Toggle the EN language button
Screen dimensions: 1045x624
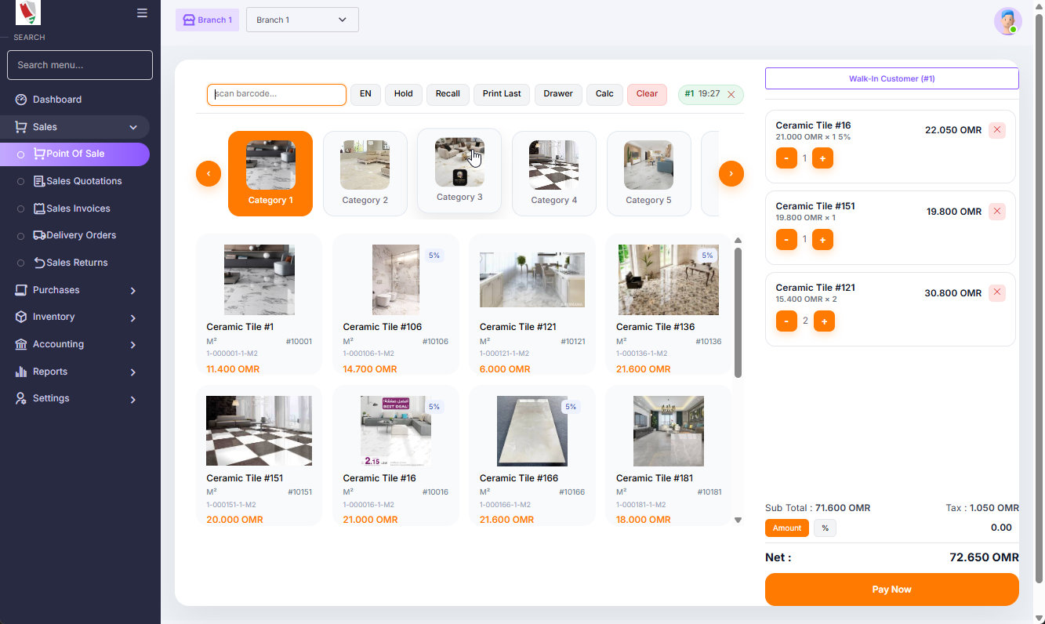[x=365, y=94]
